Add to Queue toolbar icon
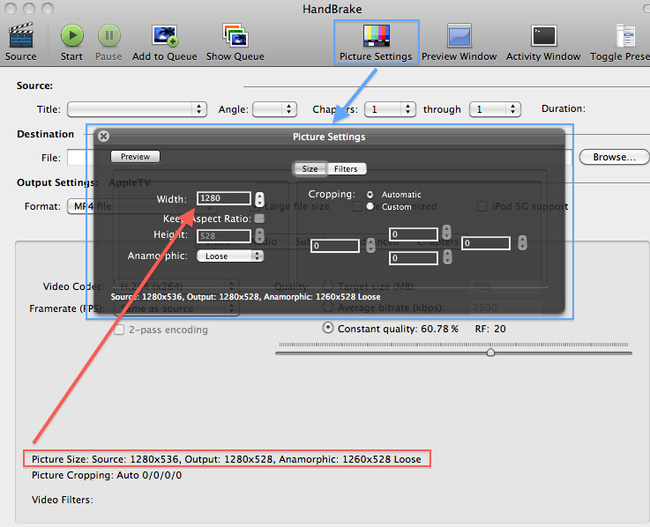The image size is (650, 527). pyautogui.click(x=165, y=35)
